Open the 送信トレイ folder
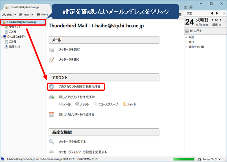The height and width of the screenshot is (162, 227). coord(15,46)
